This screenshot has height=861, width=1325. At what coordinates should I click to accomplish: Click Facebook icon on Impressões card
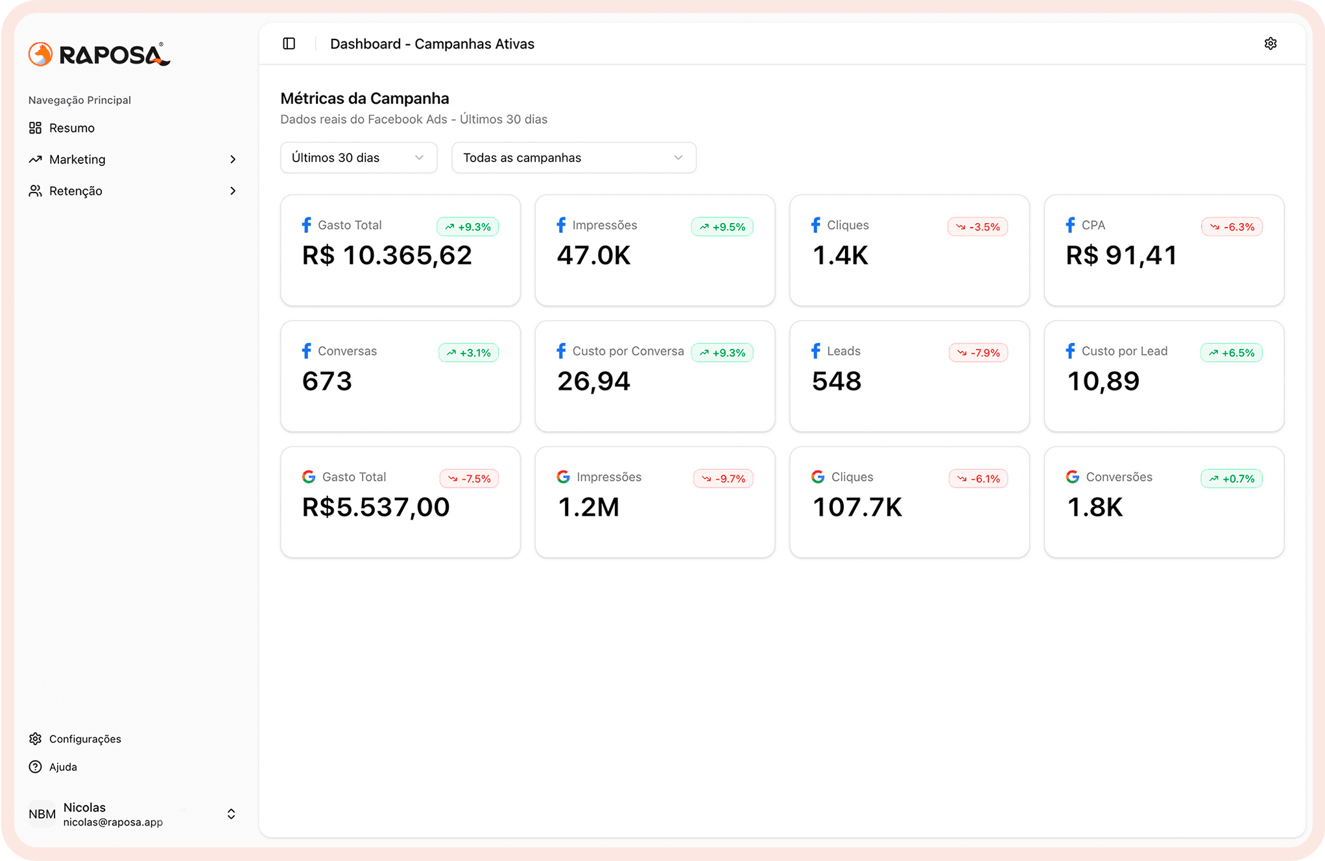[x=561, y=225]
